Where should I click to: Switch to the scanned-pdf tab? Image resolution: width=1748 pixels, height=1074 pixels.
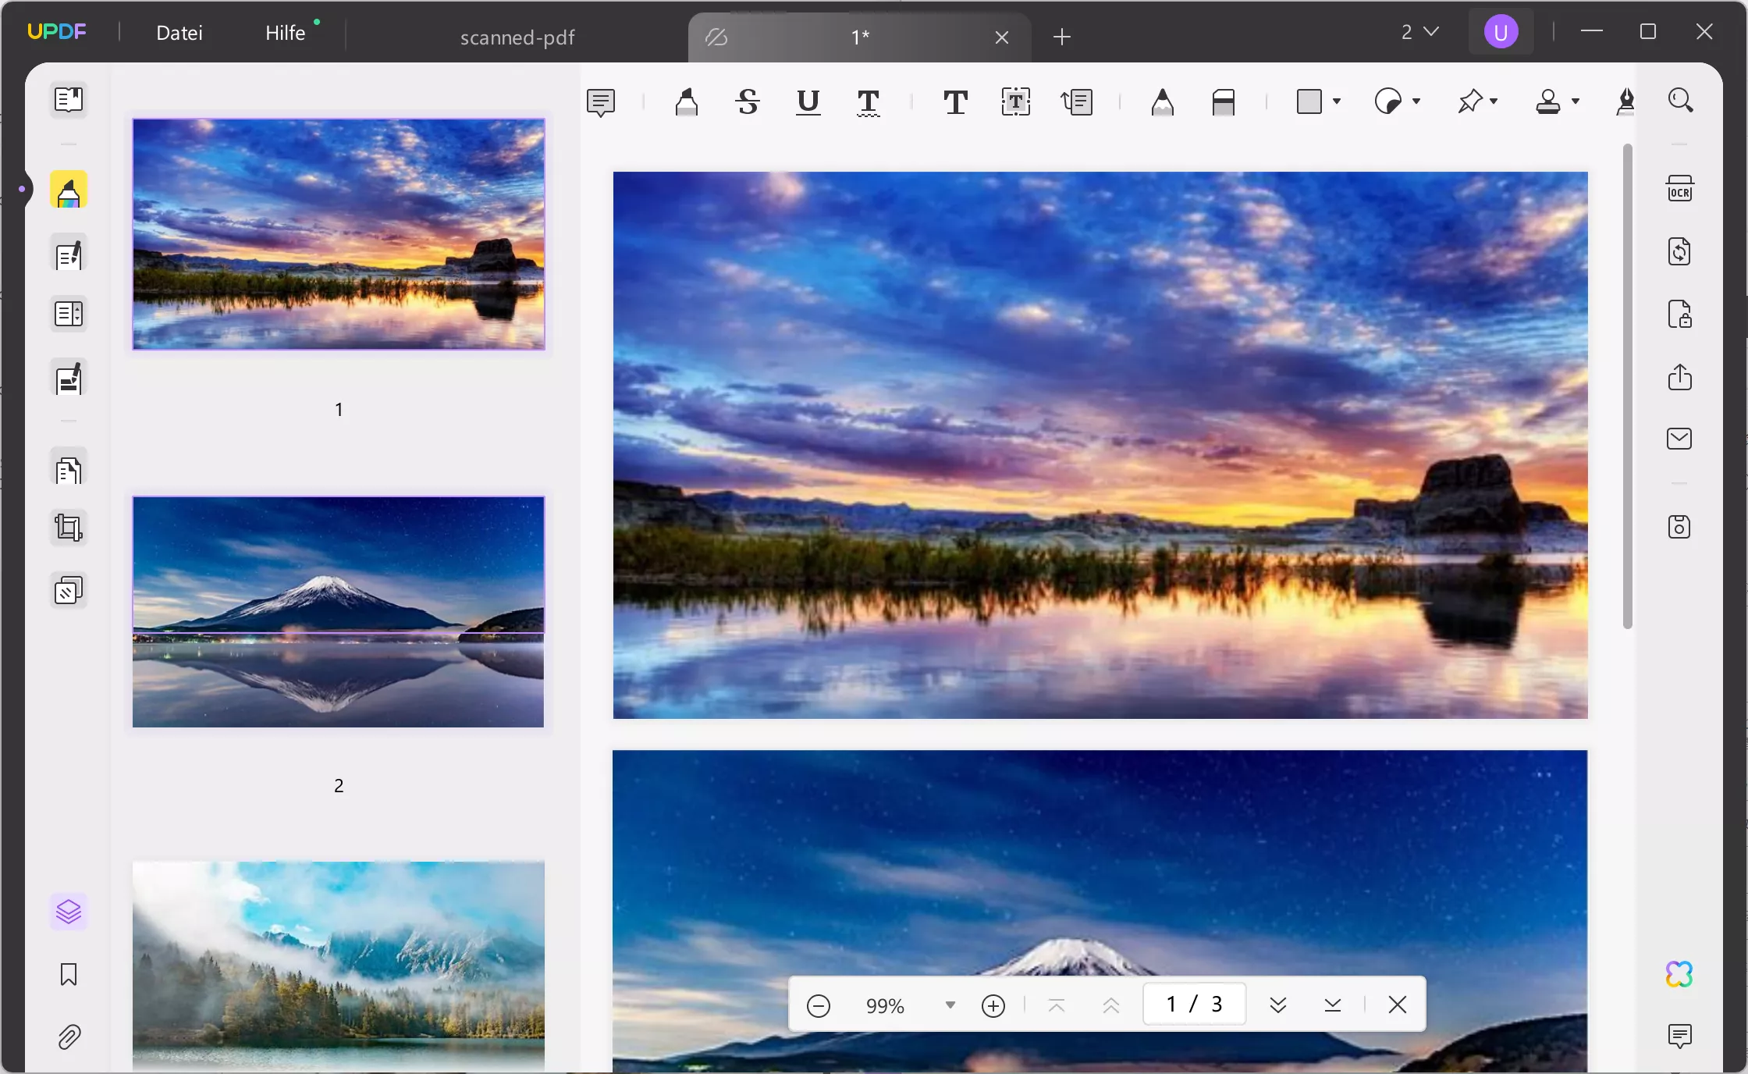point(517,37)
